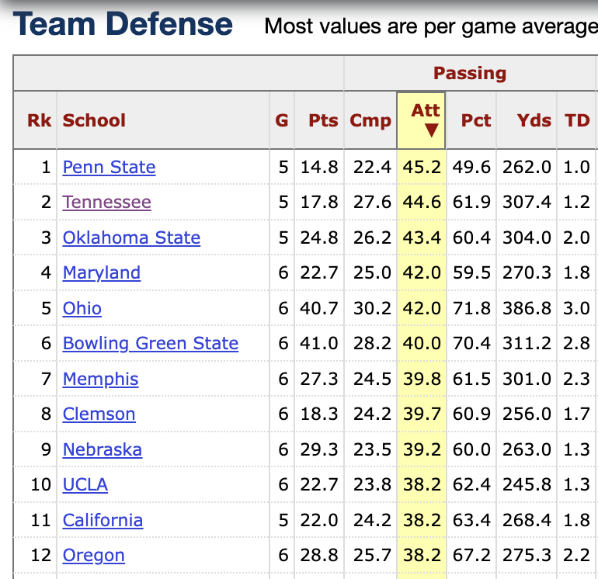Open the Memphis school link
The image size is (598, 579).
click(x=100, y=379)
